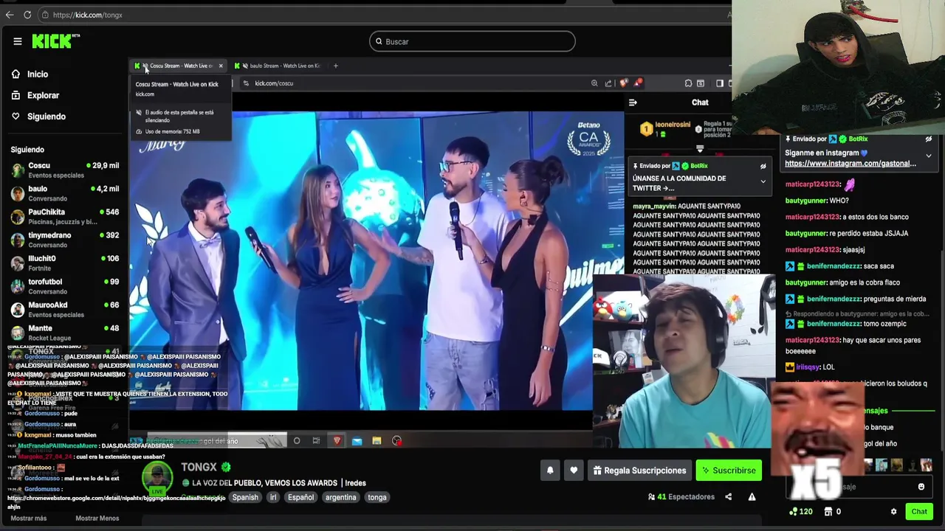Open torofutbol channel in Siguiendo list
The image size is (945, 531).
pos(65,286)
